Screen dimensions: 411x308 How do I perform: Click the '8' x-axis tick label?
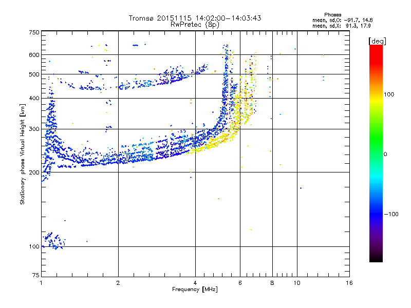(272, 283)
